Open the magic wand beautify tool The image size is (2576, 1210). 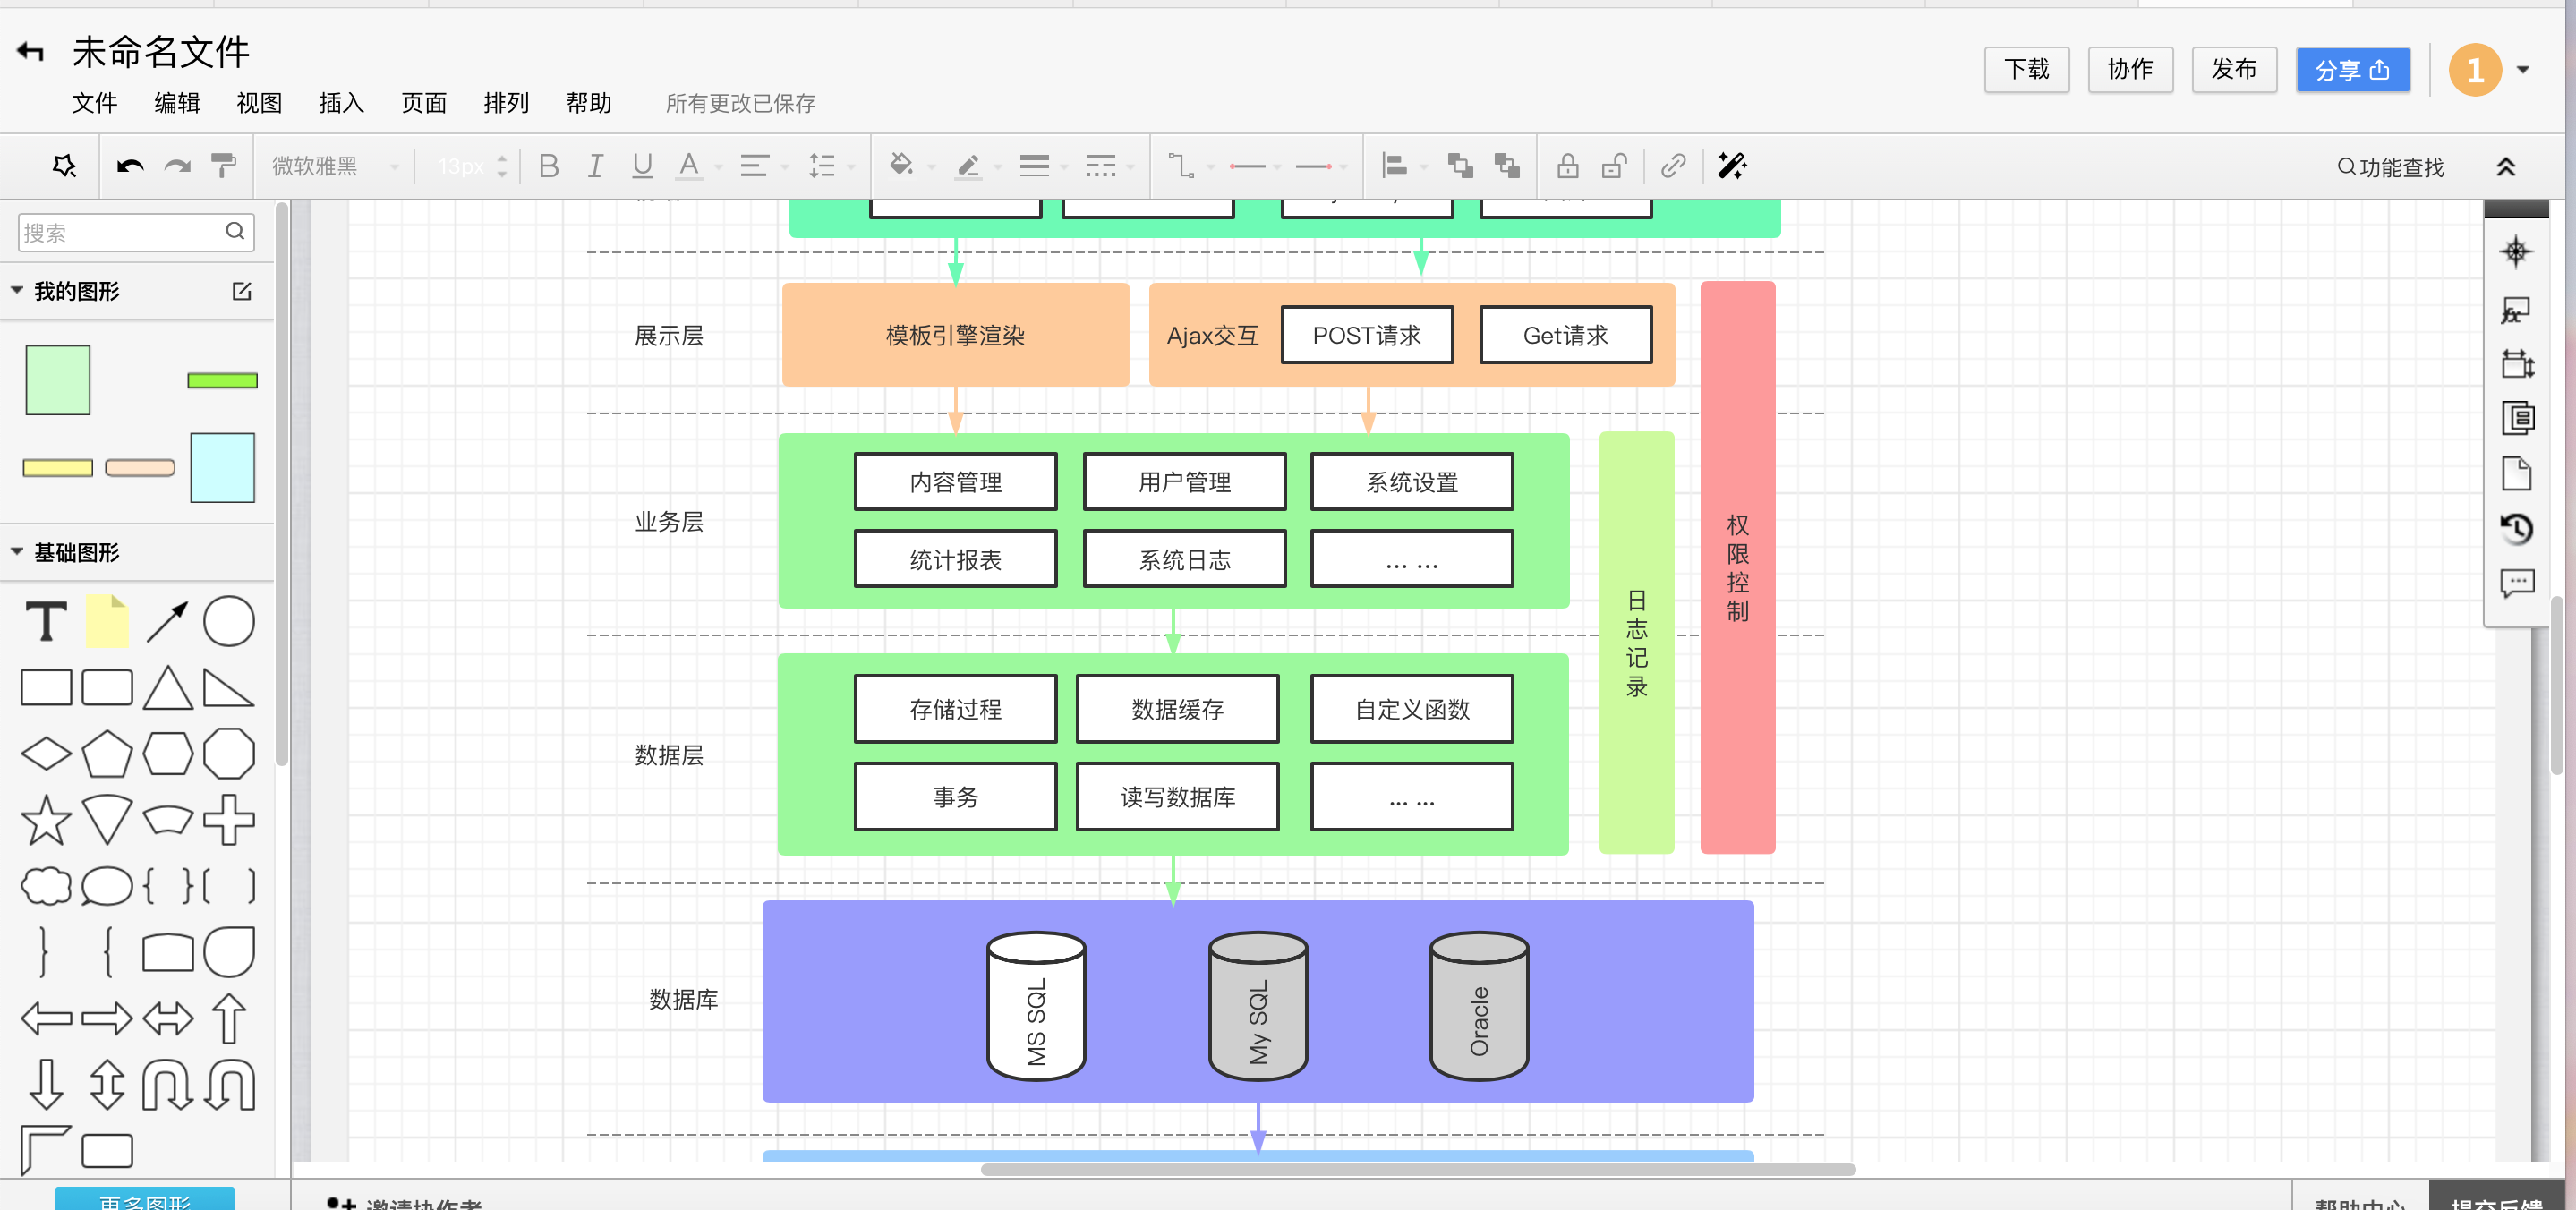(x=1732, y=166)
